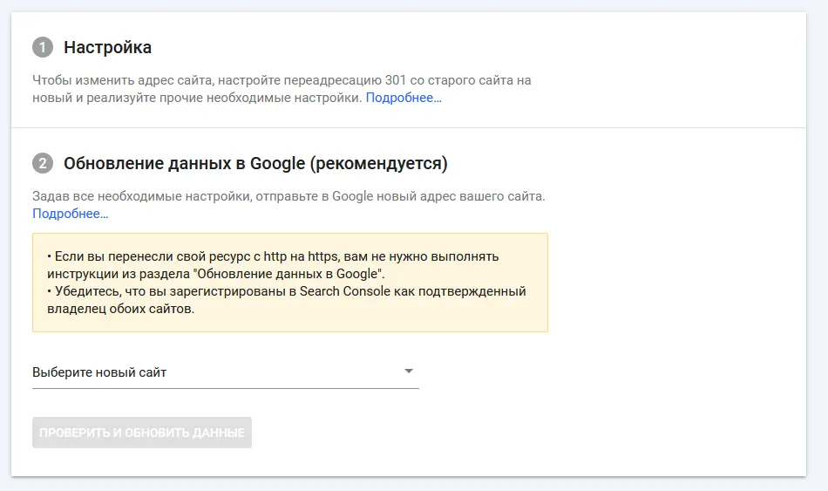Click the step 1 number circle icon
This screenshot has height=491, width=828.
click(43, 47)
